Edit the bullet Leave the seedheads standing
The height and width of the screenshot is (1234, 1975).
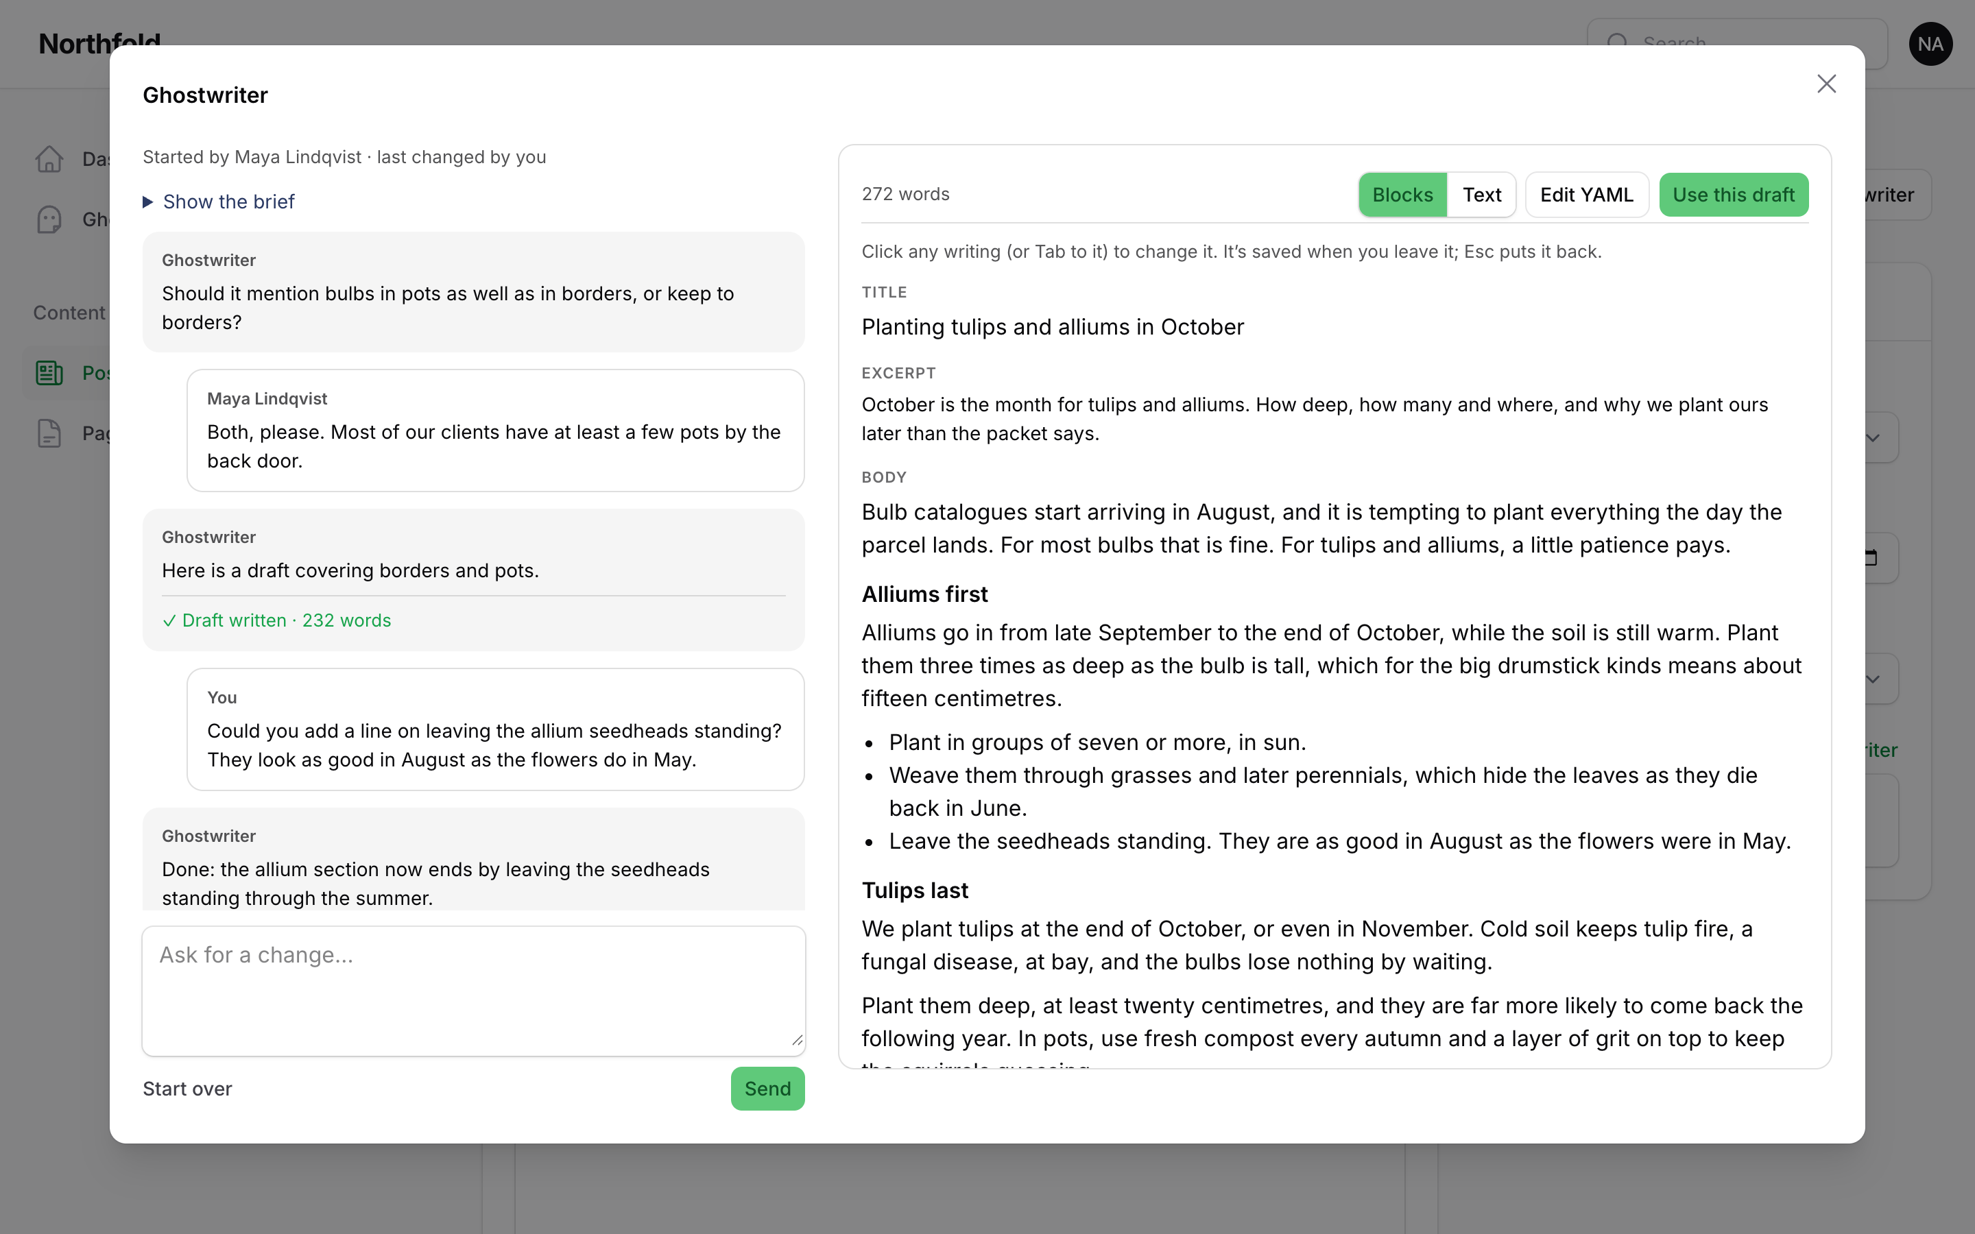click(1339, 841)
